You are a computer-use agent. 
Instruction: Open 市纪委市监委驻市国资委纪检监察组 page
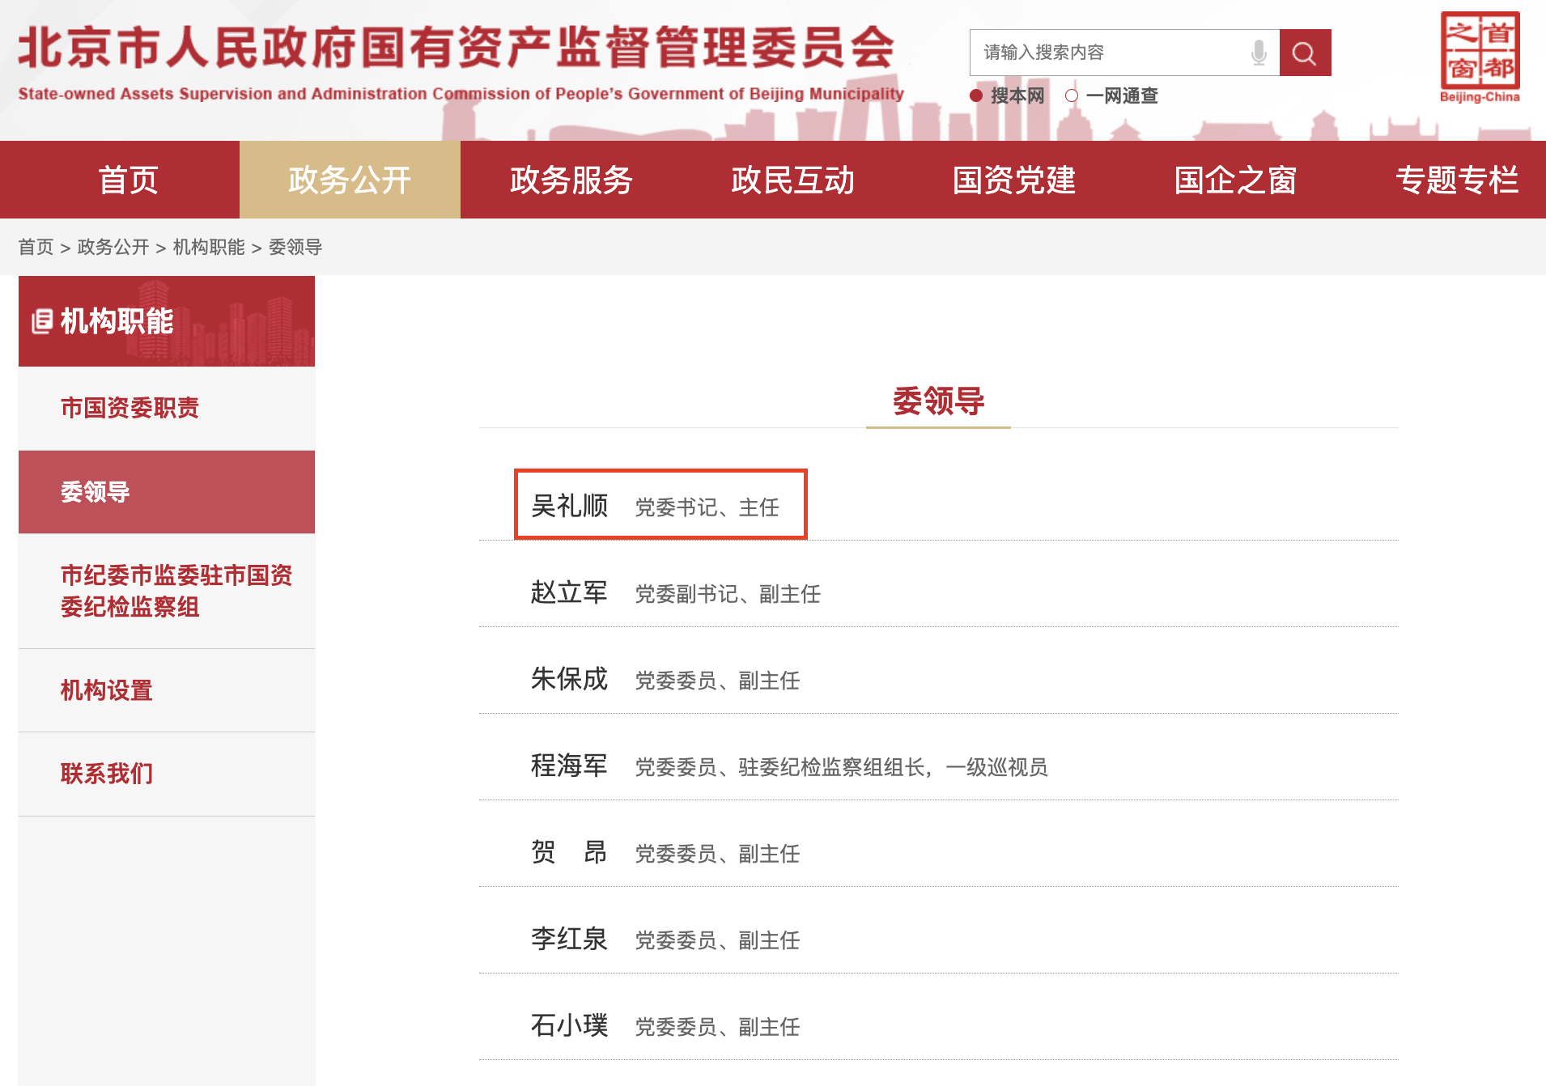coord(176,592)
